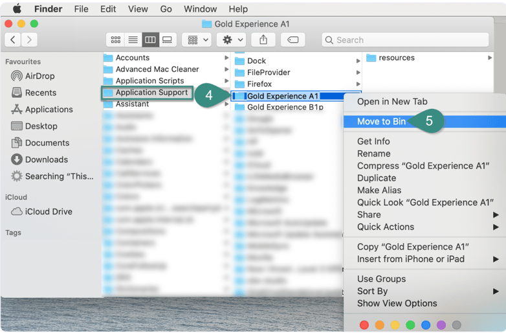Select Documents in the sidebar
506x333 pixels.
40,143
